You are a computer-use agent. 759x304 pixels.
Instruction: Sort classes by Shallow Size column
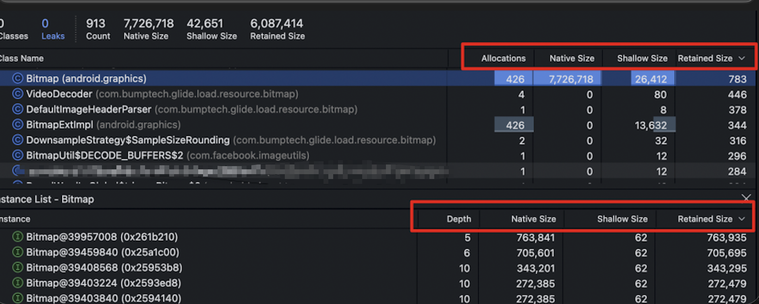642,58
